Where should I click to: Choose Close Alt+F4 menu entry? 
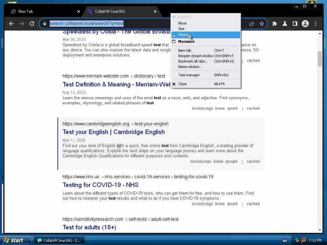tap(206, 84)
